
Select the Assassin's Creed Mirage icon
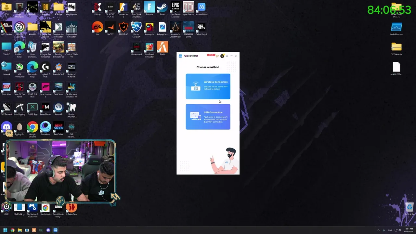pyautogui.click(x=175, y=30)
